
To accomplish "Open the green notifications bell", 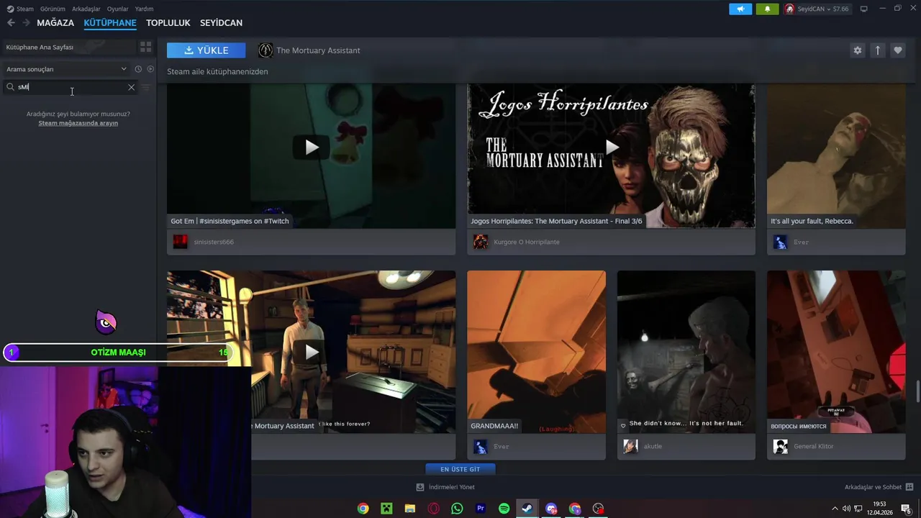I will [767, 9].
